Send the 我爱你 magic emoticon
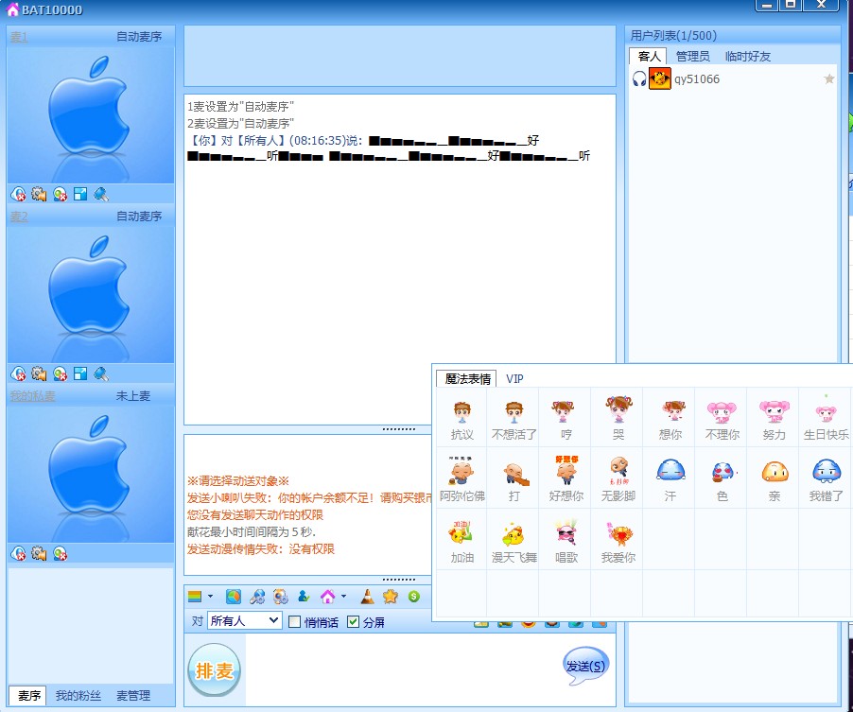The width and height of the screenshot is (853, 712). (x=618, y=540)
